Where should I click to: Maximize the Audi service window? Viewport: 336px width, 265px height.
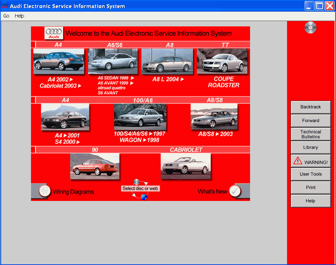[x=319, y=6]
